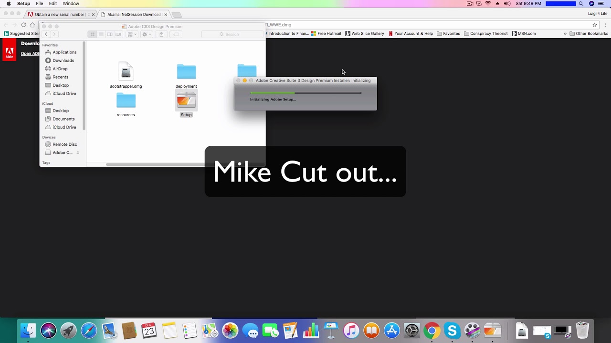Viewport: 611px width, 343px height.
Task: Go forward in the Finder window
Action: (x=54, y=34)
